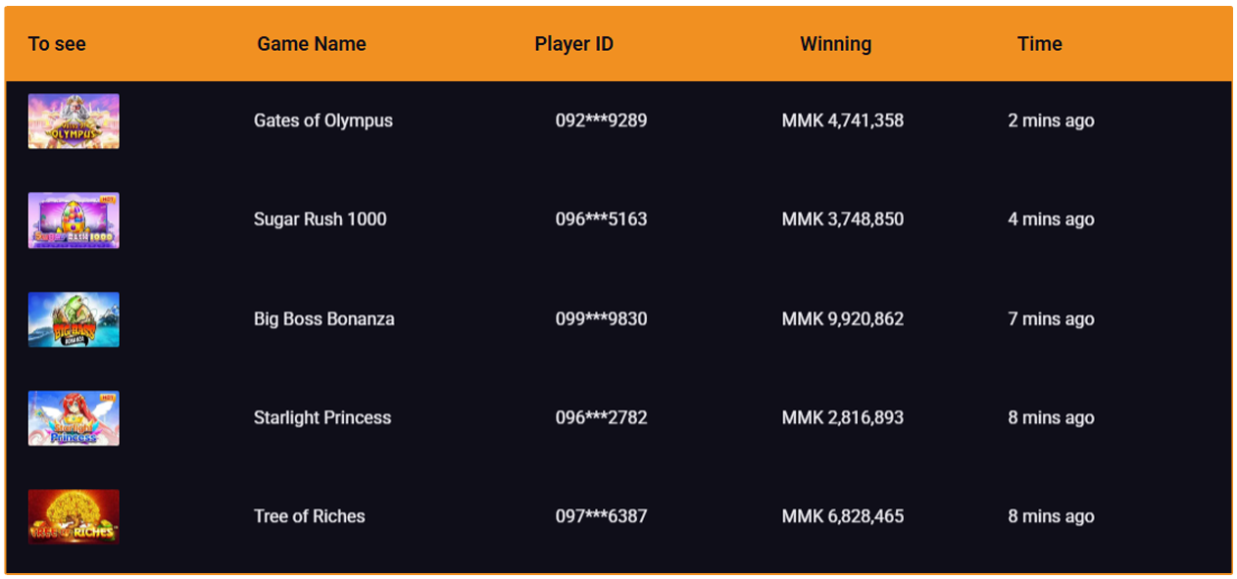Click the Player ID column header
This screenshot has height=579, width=1237.
(x=573, y=44)
